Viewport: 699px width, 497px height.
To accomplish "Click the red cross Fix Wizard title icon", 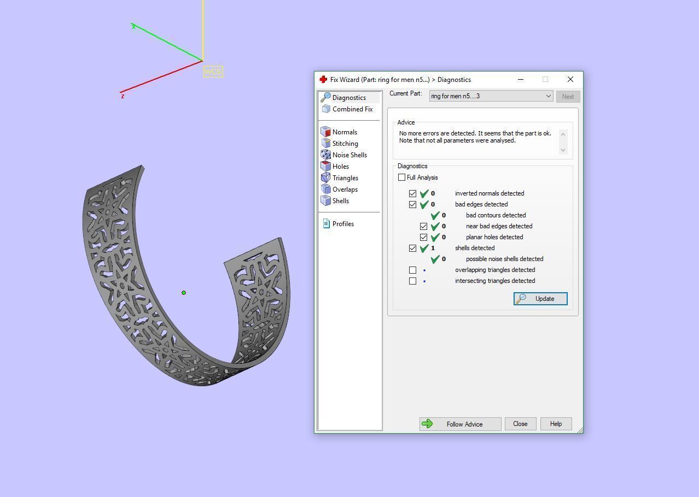I will point(323,79).
